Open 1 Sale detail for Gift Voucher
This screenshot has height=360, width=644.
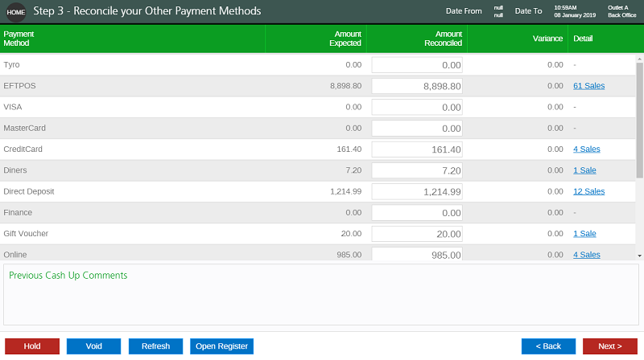584,233
